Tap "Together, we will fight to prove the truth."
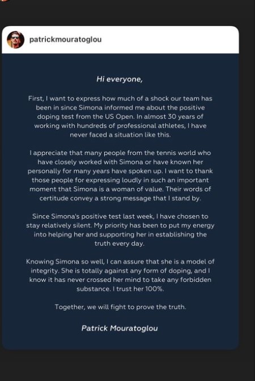 pyautogui.click(x=120, y=307)
